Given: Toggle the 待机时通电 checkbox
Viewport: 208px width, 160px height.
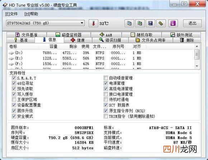Looking at the screenshot, I should (106, 100).
